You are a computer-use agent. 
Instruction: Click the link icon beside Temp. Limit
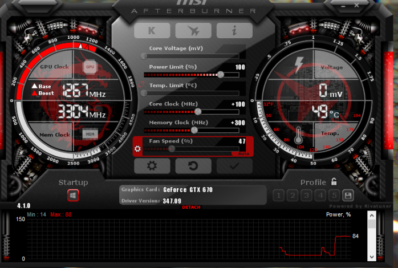coord(141,84)
